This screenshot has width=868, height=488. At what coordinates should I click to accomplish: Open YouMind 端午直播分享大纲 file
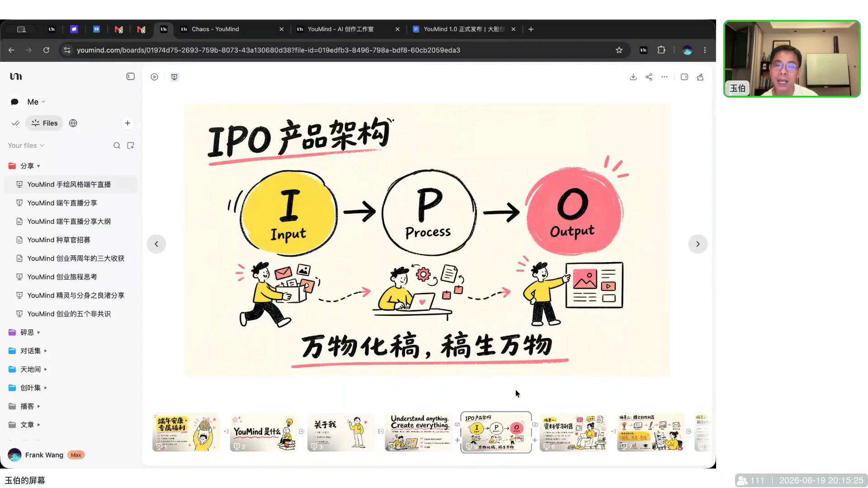pos(69,221)
